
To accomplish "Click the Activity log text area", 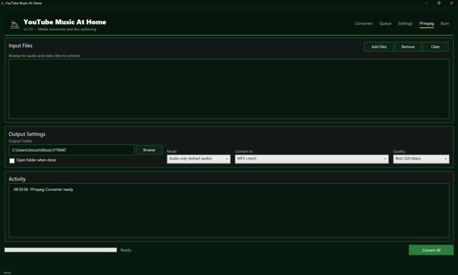I will [x=228, y=210].
